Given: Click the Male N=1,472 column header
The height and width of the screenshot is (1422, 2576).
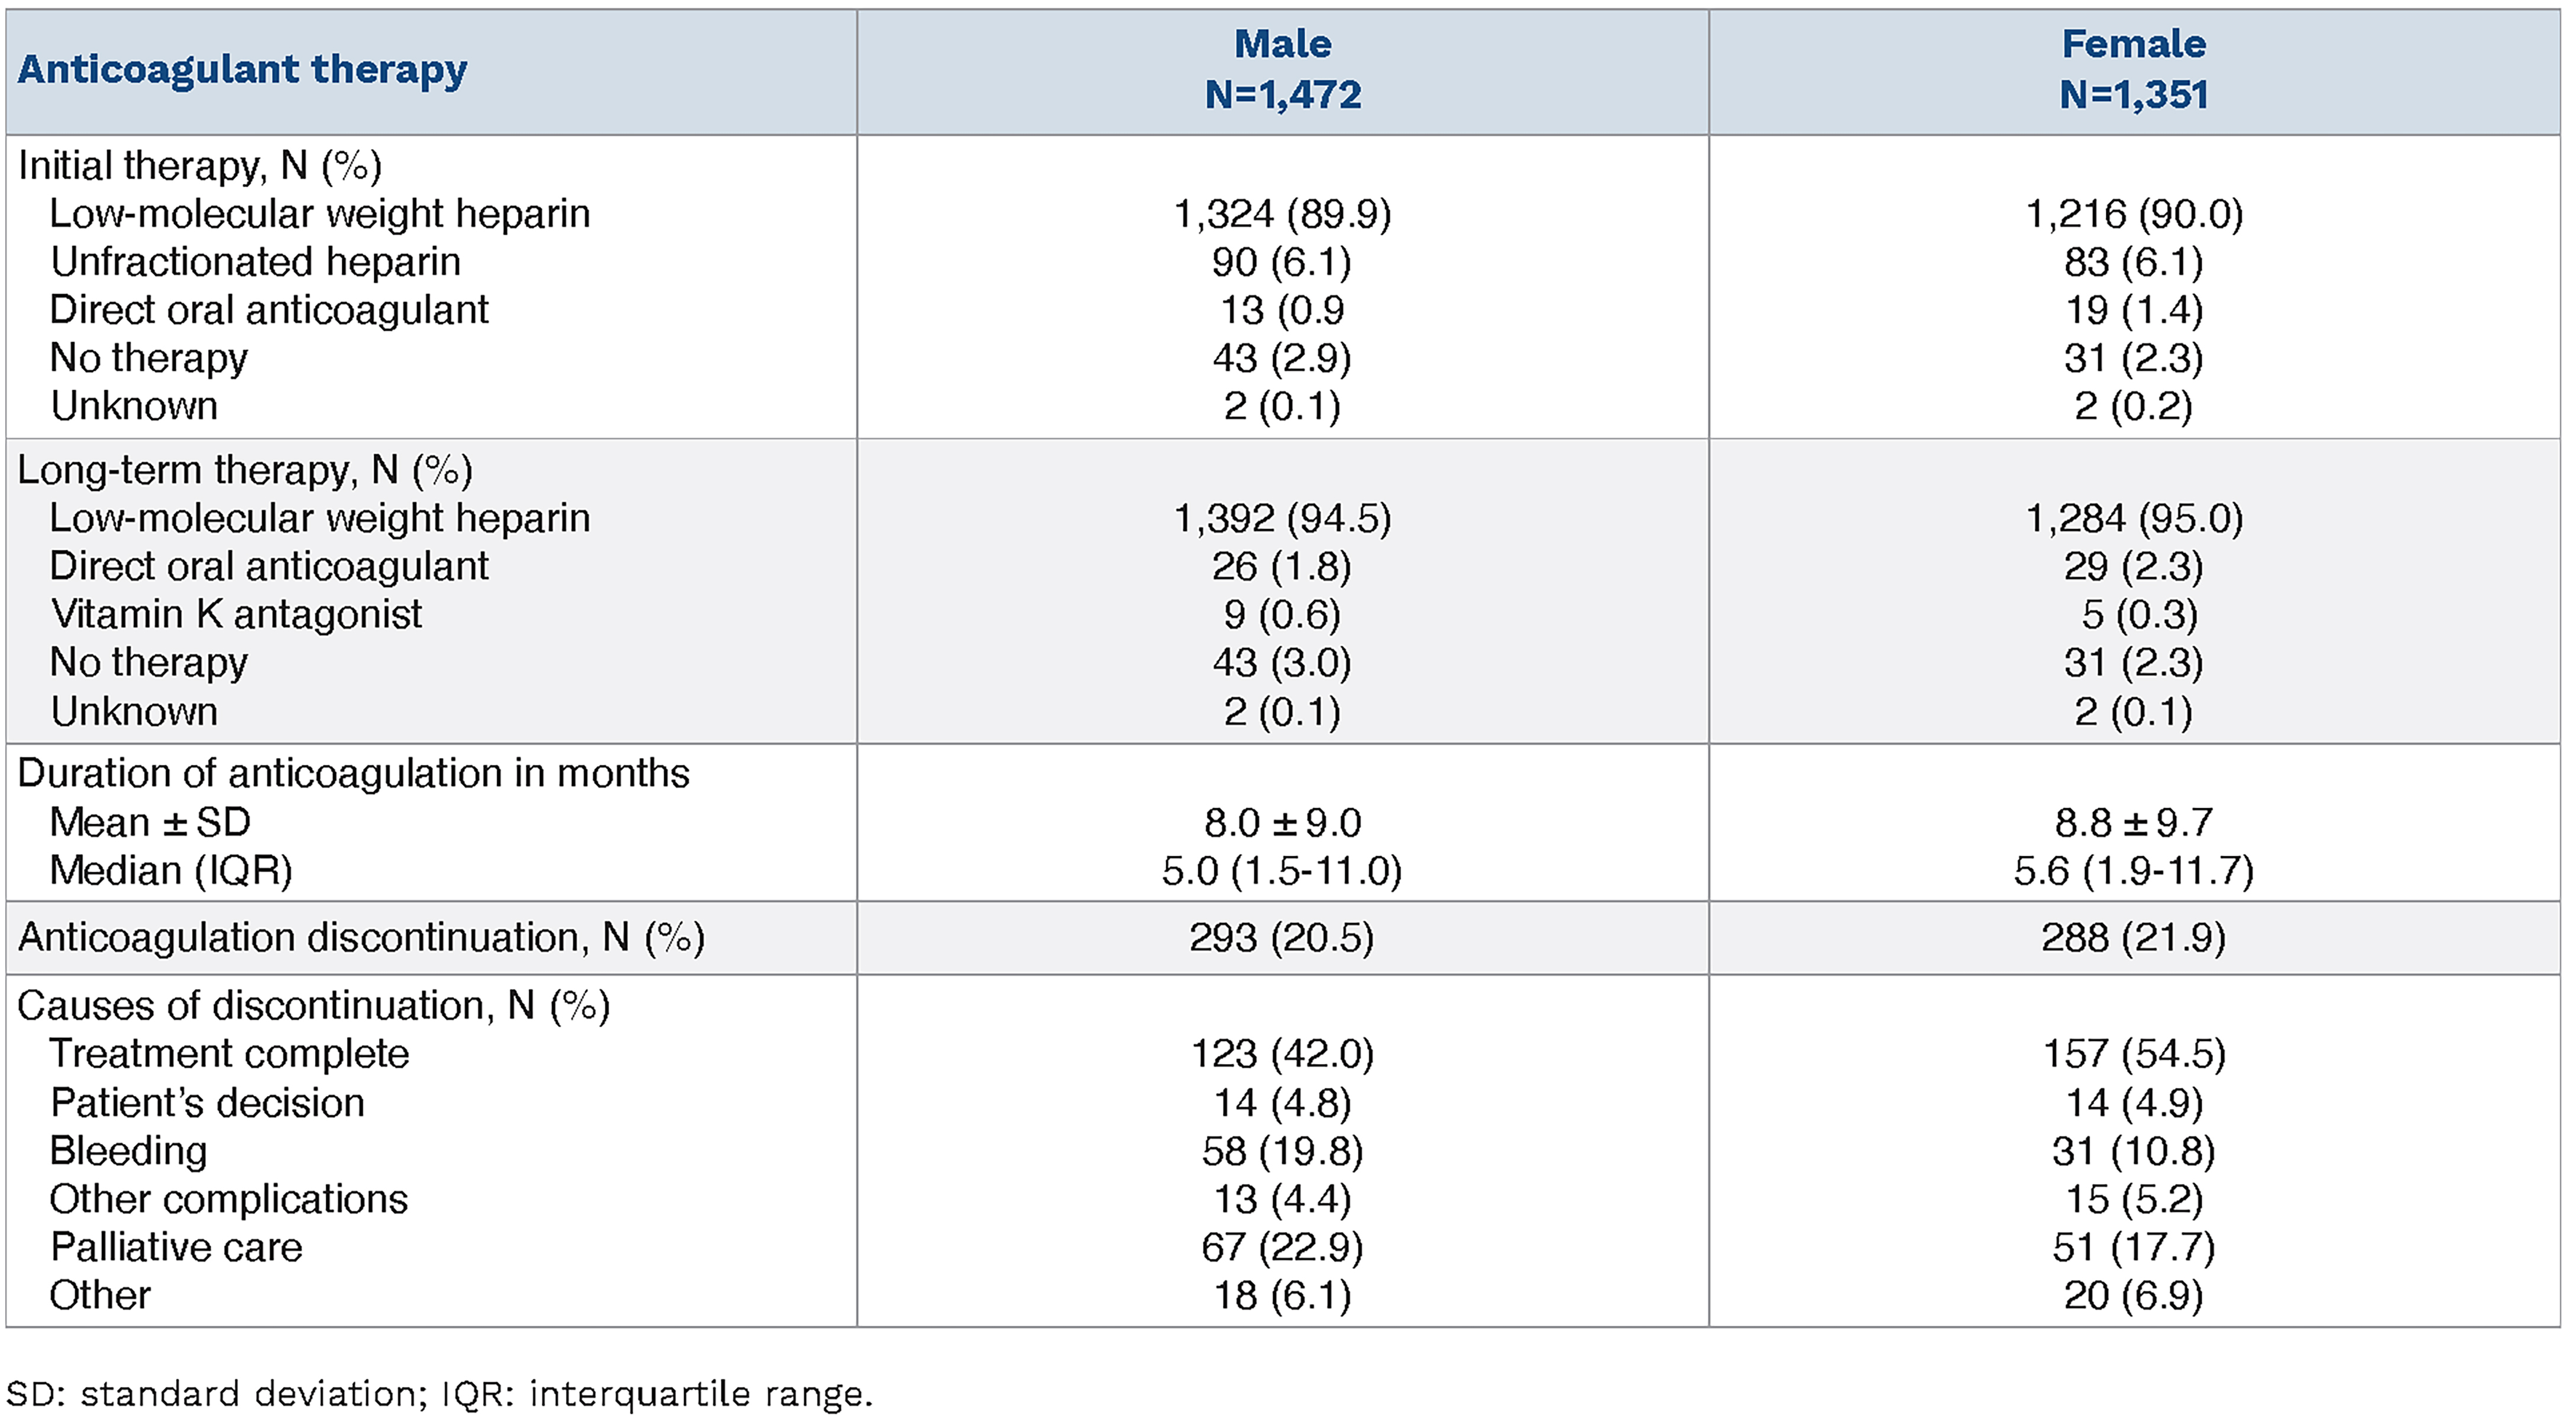Looking at the screenshot, I should coord(1282,70).
